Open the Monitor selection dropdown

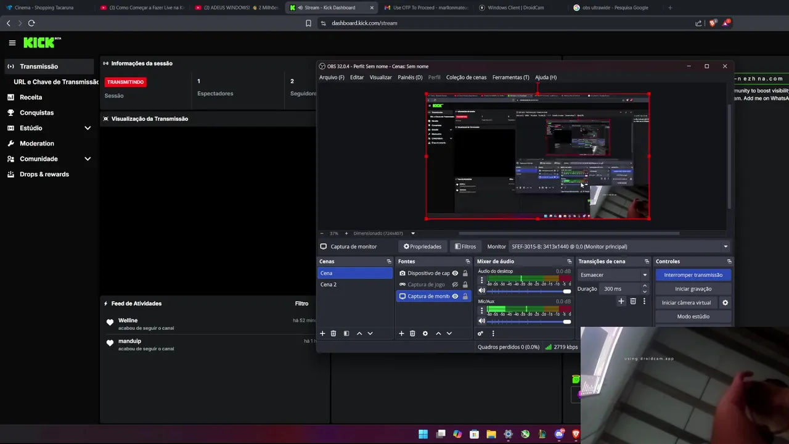(x=619, y=247)
